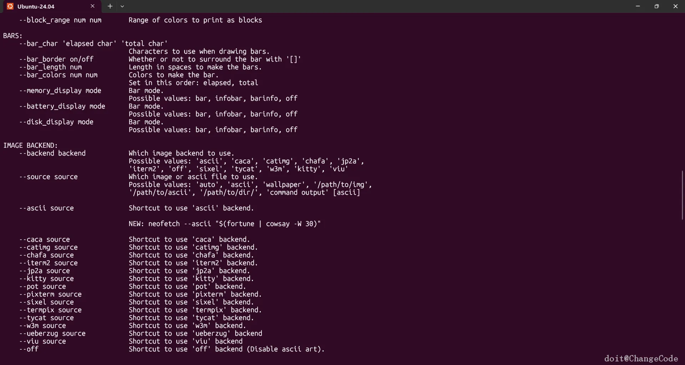This screenshot has width=685, height=365.
Task: Click the --memory_display mode option
Action: click(x=60, y=90)
